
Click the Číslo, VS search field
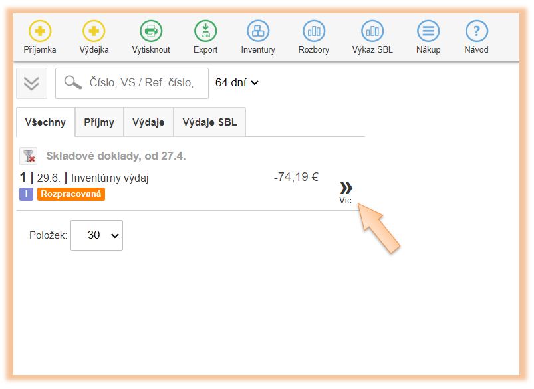(140, 83)
